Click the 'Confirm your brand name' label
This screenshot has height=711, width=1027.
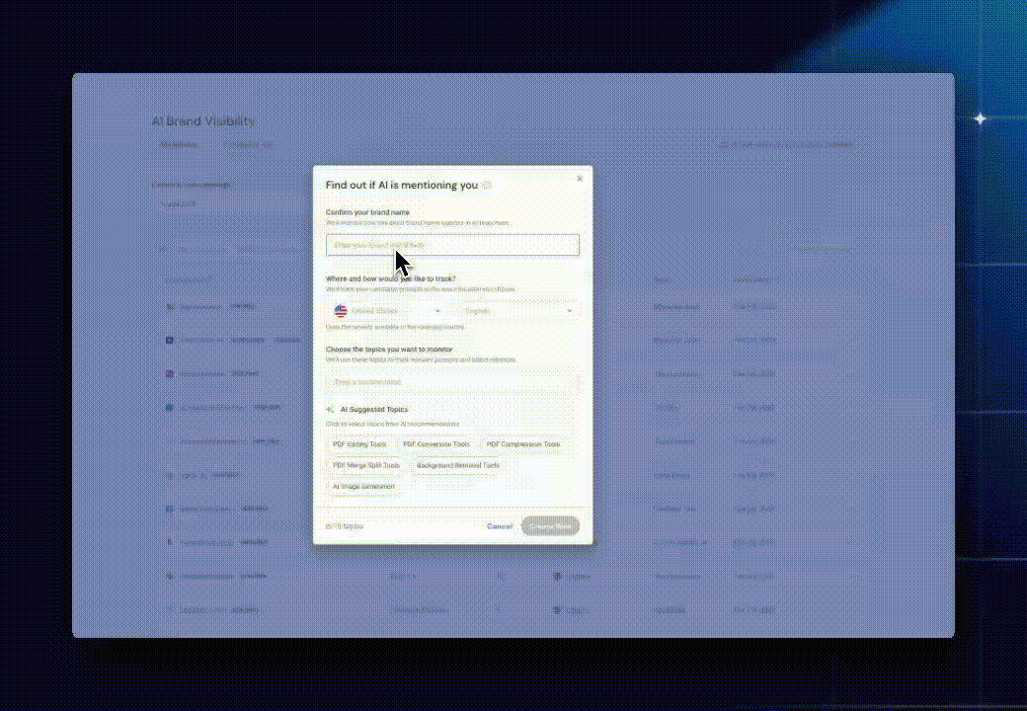[367, 212]
